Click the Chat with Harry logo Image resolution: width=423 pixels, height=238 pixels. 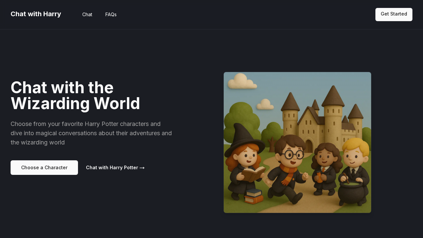(x=36, y=14)
